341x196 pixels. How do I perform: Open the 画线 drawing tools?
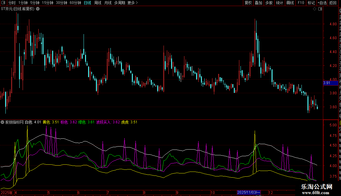(x=290, y=3)
